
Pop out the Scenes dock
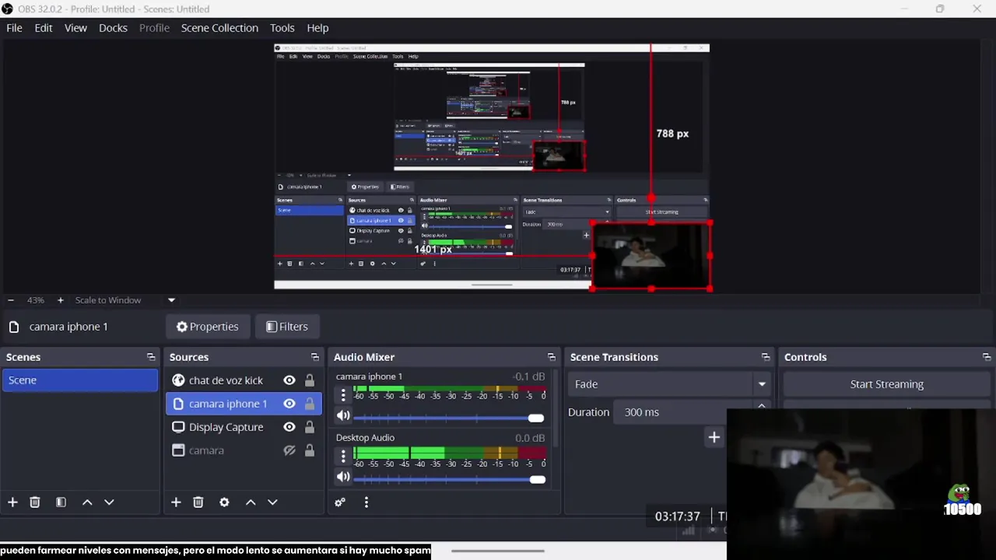[151, 357]
